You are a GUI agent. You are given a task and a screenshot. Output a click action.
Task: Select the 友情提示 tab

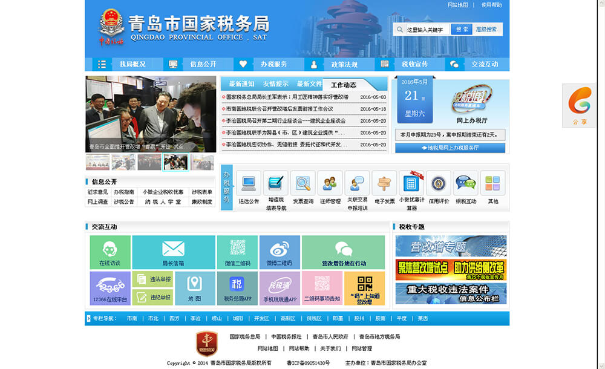[275, 84]
